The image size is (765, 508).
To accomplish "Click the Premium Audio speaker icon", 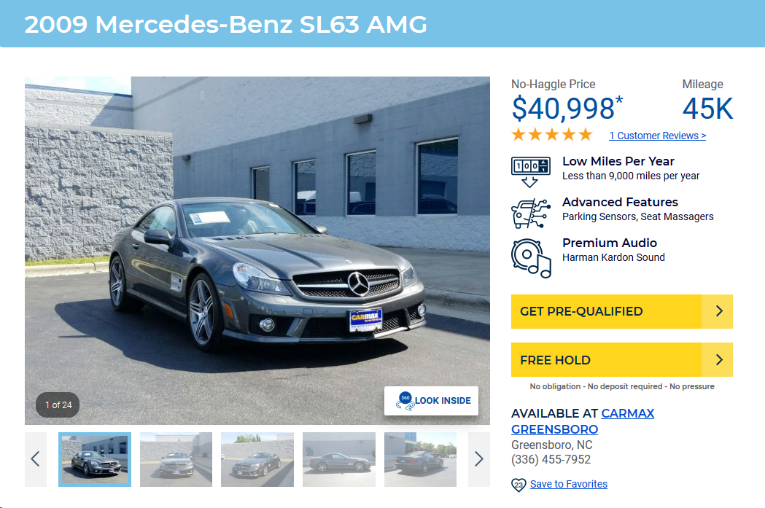I will 531,258.
